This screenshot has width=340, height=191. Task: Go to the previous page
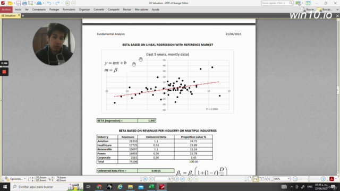point(151,179)
